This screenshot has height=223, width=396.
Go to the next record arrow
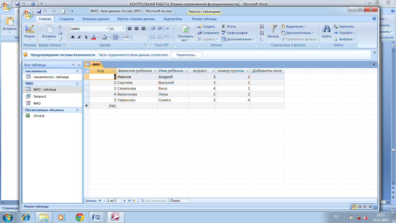pyautogui.click(x=125, y=201)
